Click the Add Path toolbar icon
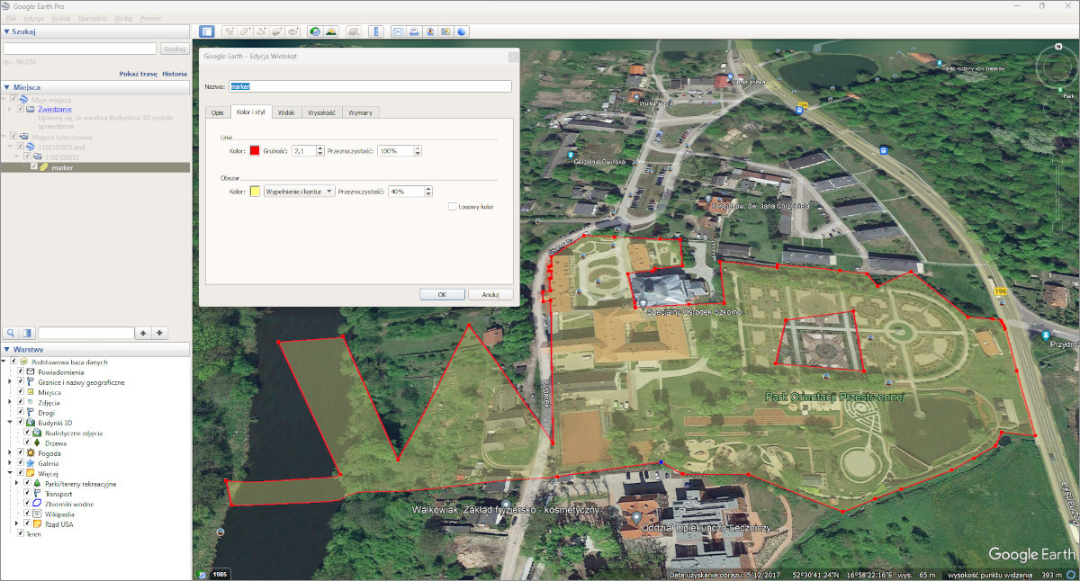The image size is (1080, 581). click(262, 31)
